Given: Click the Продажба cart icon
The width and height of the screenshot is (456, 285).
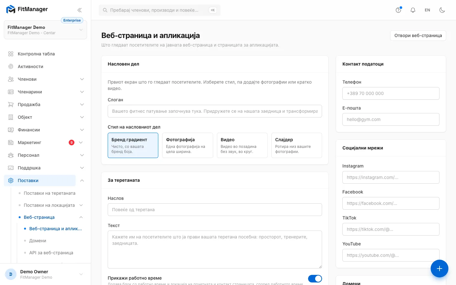Looking at the screenshot, I should point(11,104).
